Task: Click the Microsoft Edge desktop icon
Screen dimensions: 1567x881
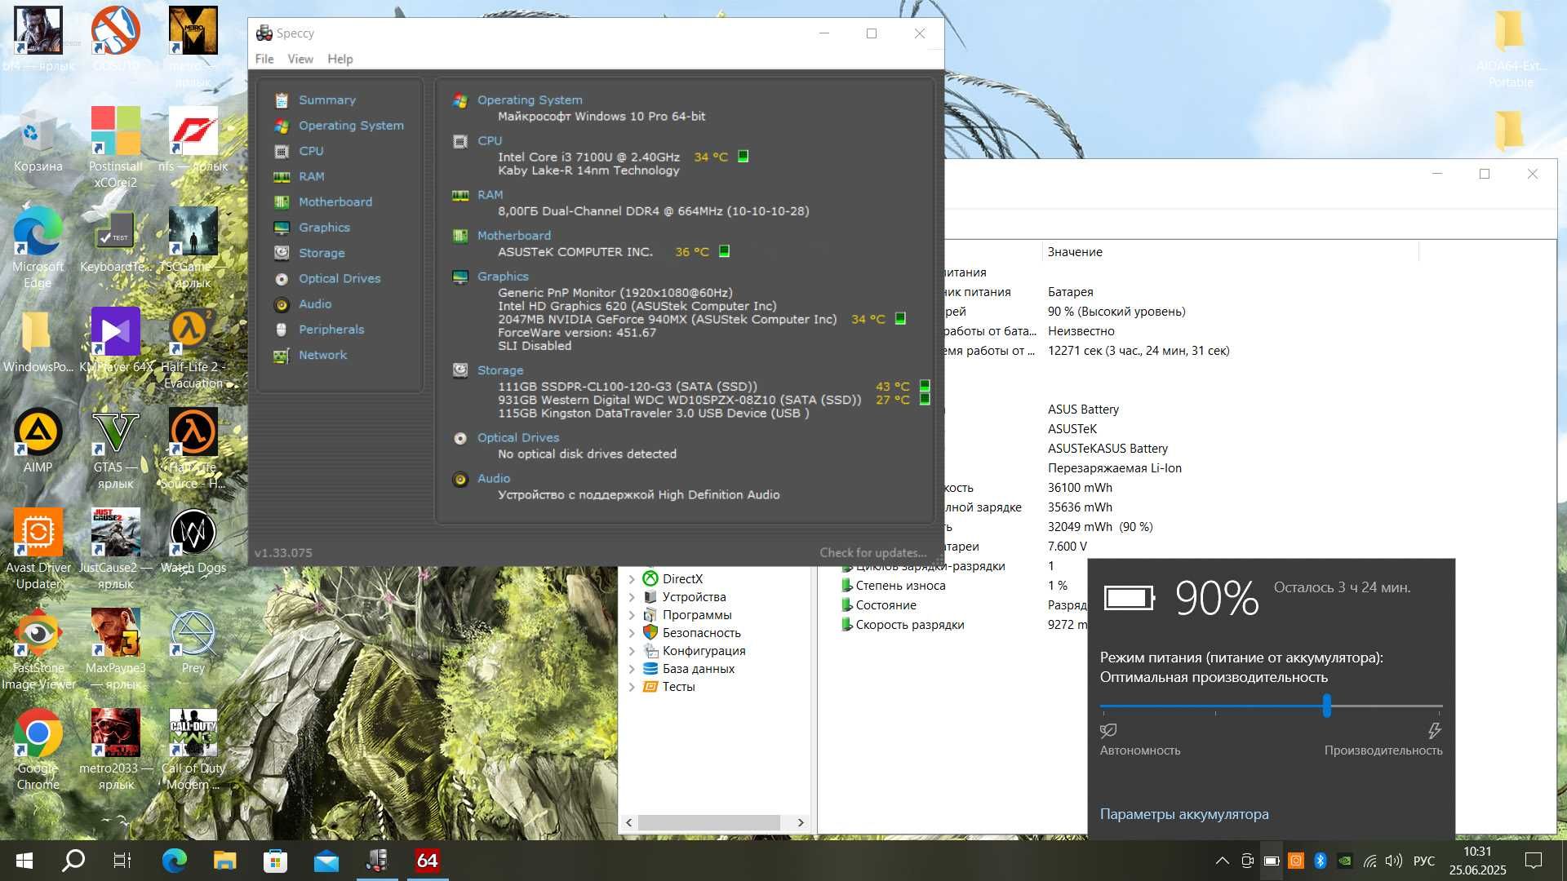Action: [38, 247]
